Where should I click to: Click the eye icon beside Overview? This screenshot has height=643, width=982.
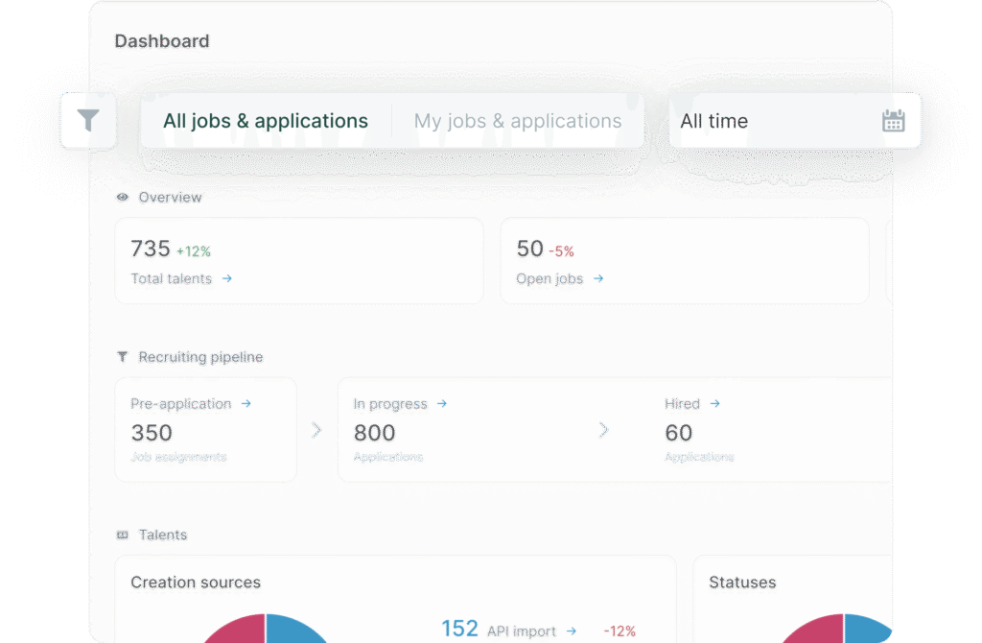[x=122, y=198]
